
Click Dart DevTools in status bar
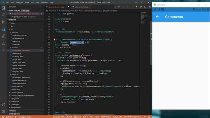[106, 117]
